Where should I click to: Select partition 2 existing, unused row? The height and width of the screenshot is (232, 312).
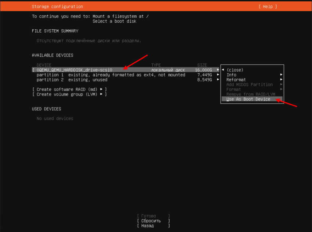pyautogui.click(x=126, y=80)
